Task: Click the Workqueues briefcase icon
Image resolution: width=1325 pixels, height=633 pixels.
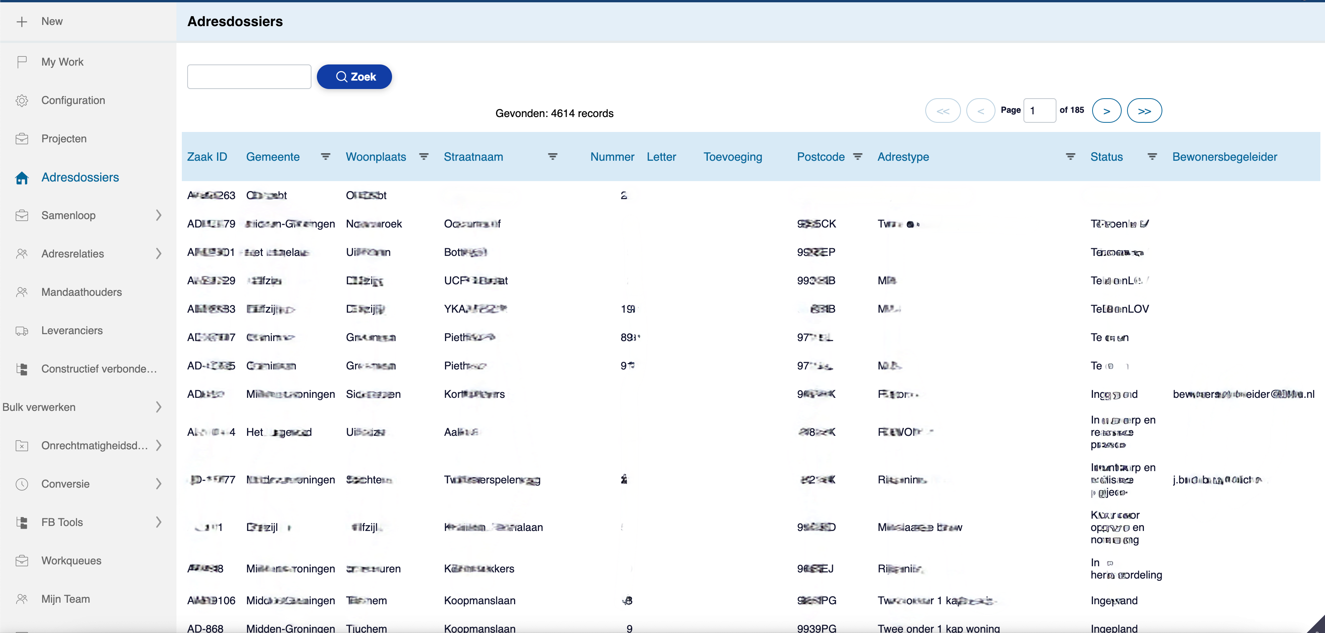Action: click(x=21, y=560)
